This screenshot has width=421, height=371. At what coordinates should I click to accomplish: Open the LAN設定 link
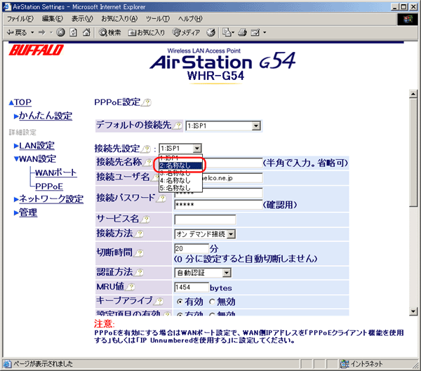click(x=36, y=145)
